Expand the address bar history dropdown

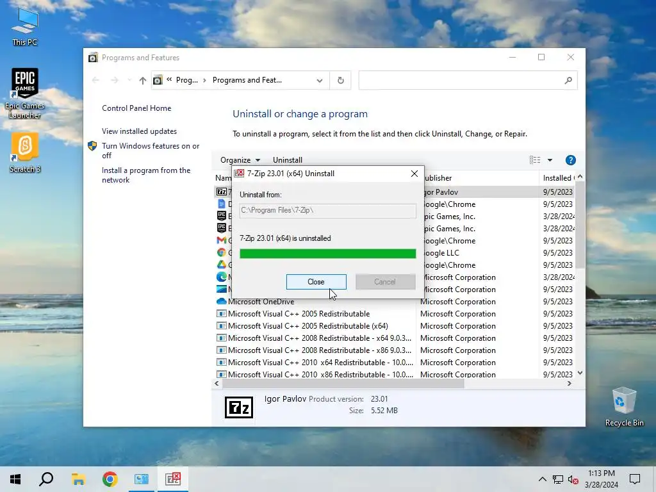(x=320, y=80)
